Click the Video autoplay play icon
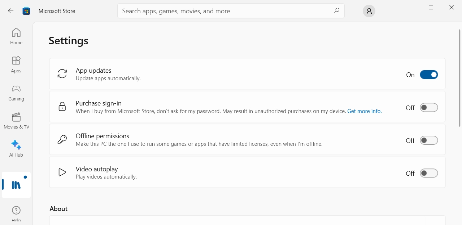Screen dimensions: 462x225 [x=62, y=172]
